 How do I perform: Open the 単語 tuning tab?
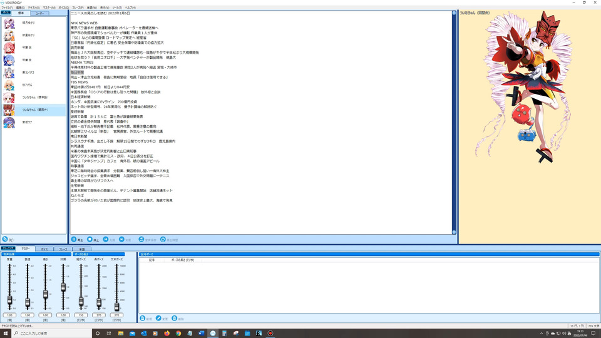[82, 249]
